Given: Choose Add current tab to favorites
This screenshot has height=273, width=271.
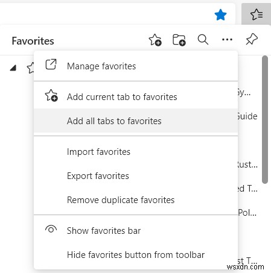Looking at the screenshot, I should 136,97.
